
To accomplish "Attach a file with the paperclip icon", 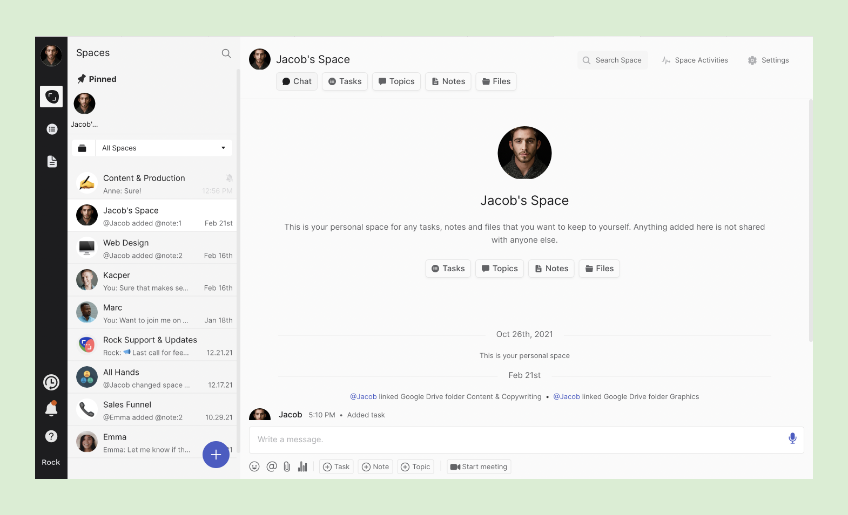I will [287, 466].
